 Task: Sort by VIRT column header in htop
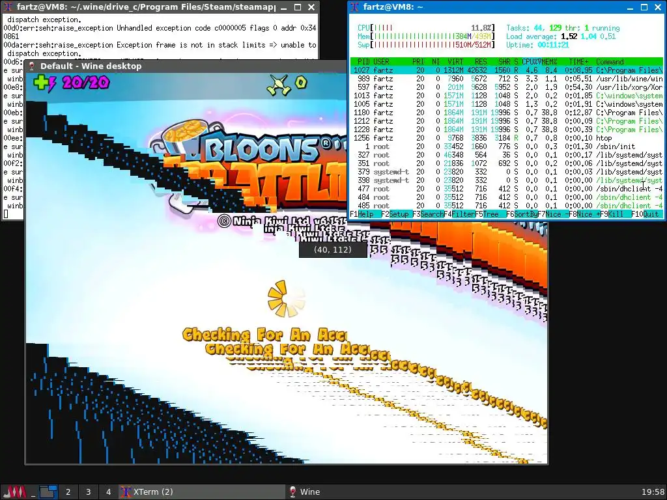(x=455, y=62)
